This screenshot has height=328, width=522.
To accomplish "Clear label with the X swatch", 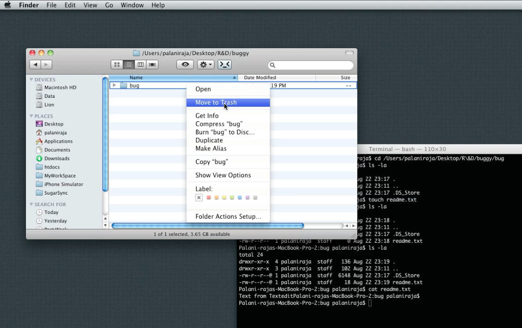I will pos(199,198).
